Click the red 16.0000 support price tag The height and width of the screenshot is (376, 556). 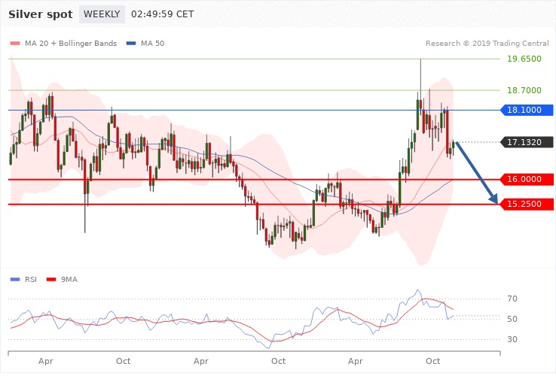pyautogui.click(x=527, y=179)
